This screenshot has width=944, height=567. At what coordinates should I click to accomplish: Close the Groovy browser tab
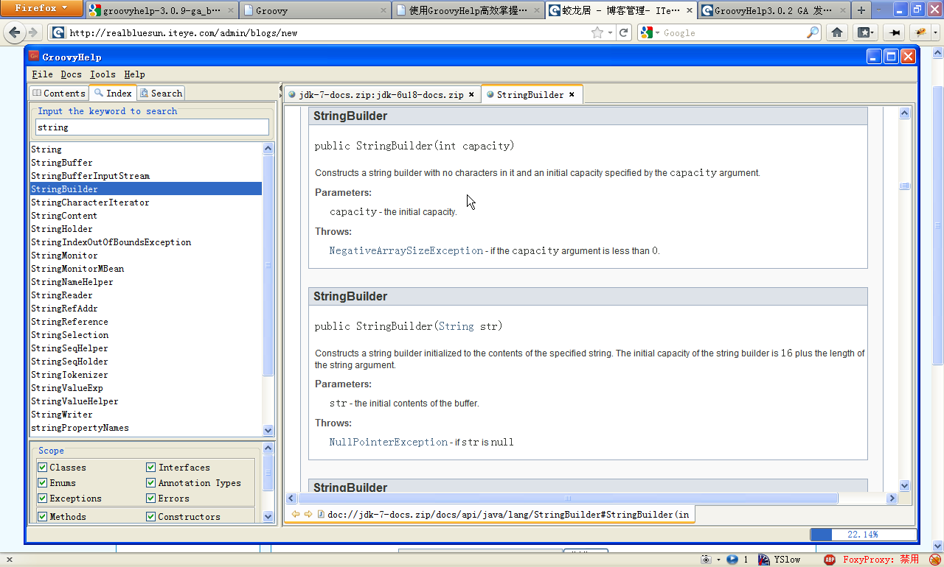click(x=383, y=10)
